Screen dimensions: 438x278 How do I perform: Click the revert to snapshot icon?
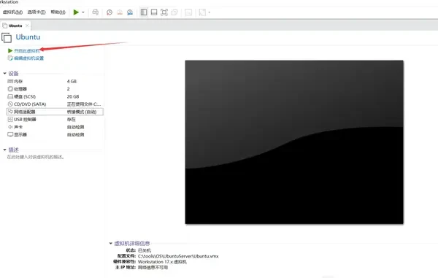pos(120,12)
